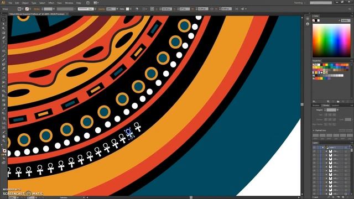This screenshot has height=199, width=354.
Task: Click the Fill and Stroke indicator in toolbox
Action: 4,150
